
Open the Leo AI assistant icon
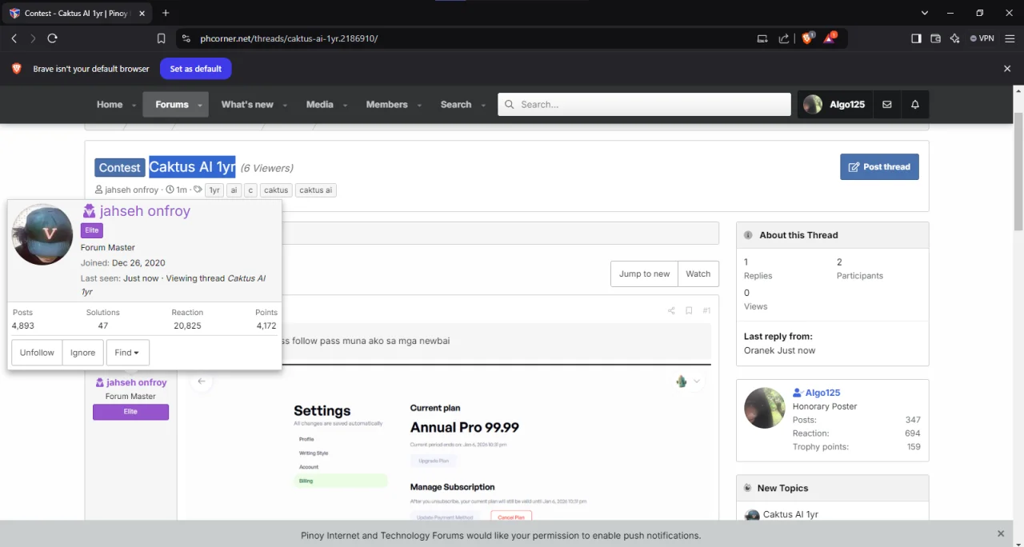tap(954, 38)
